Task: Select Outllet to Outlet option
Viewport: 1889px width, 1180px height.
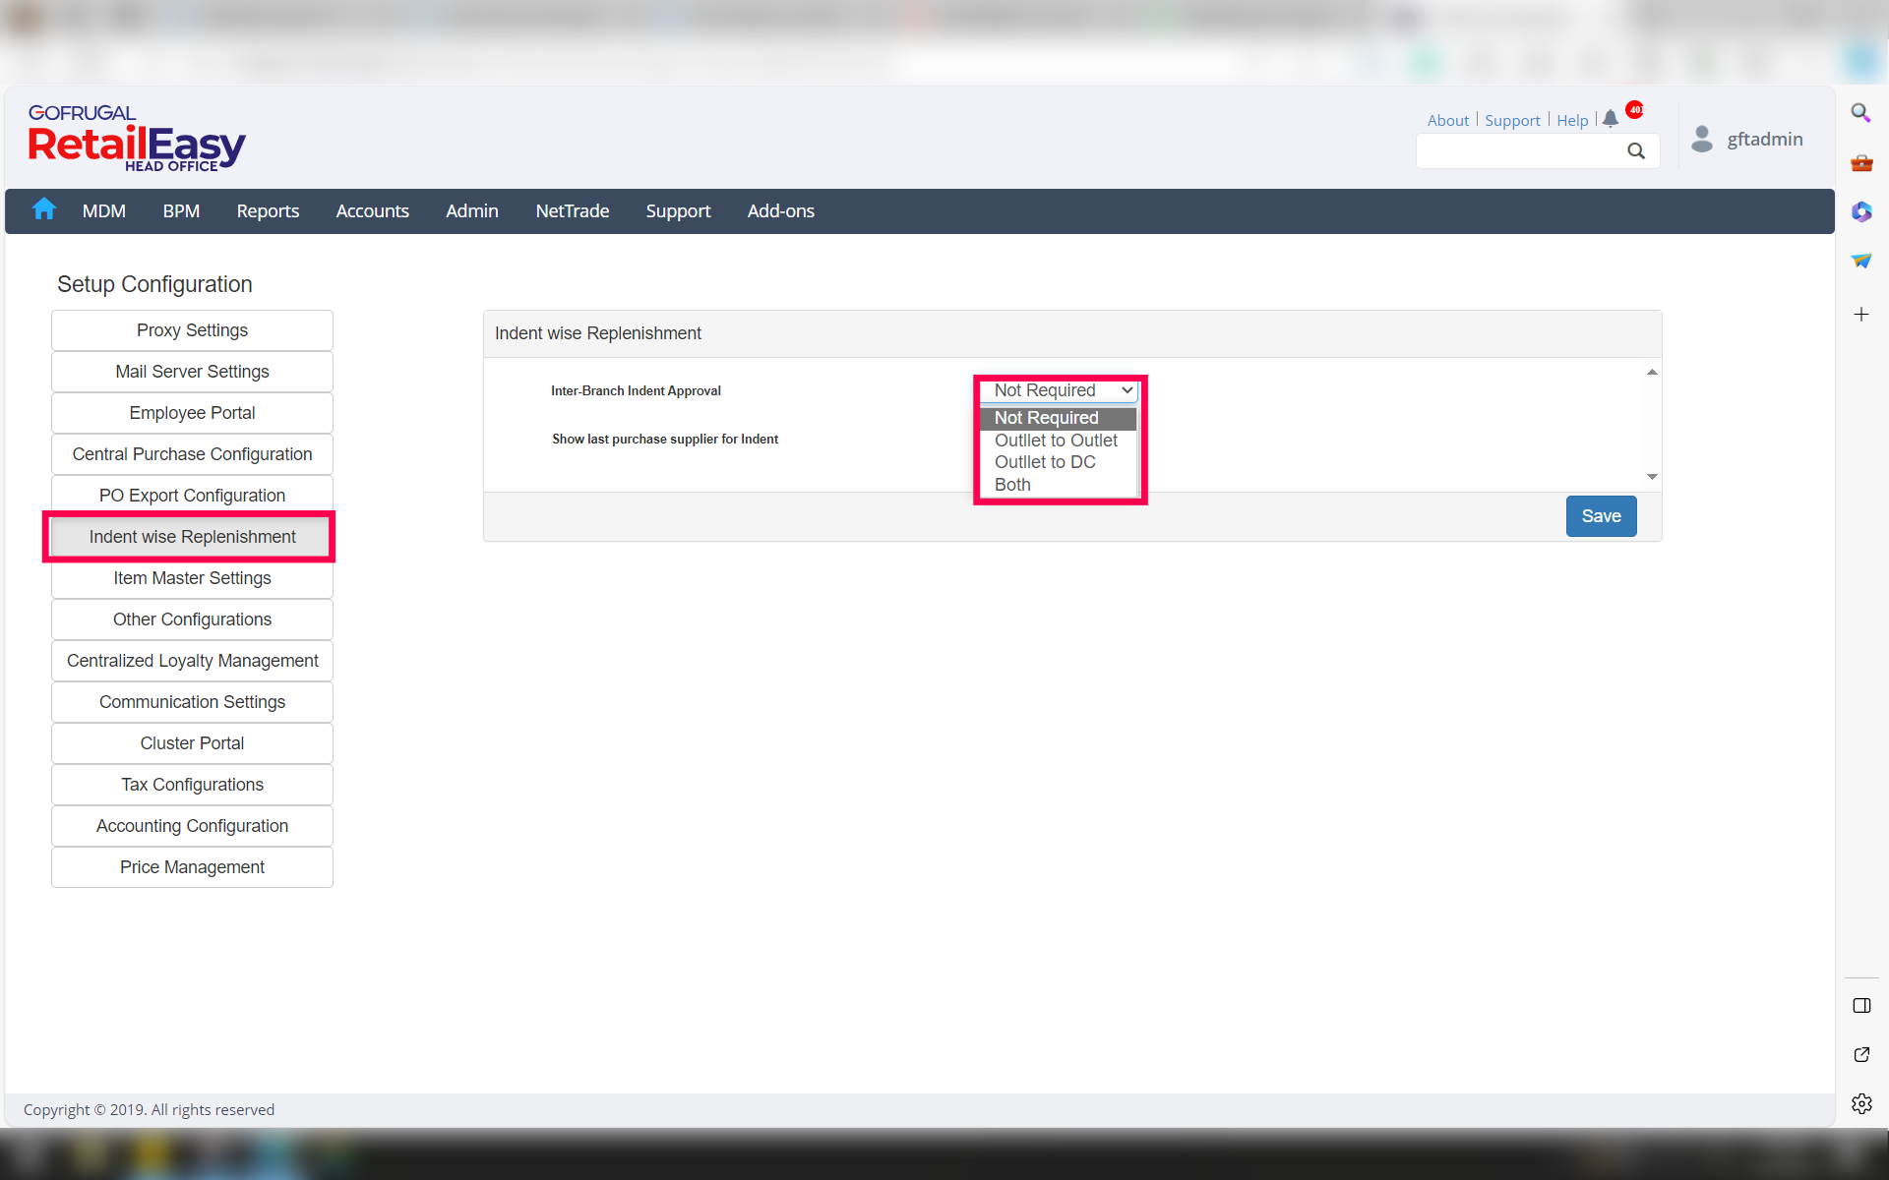Action: coord(1056,441)
